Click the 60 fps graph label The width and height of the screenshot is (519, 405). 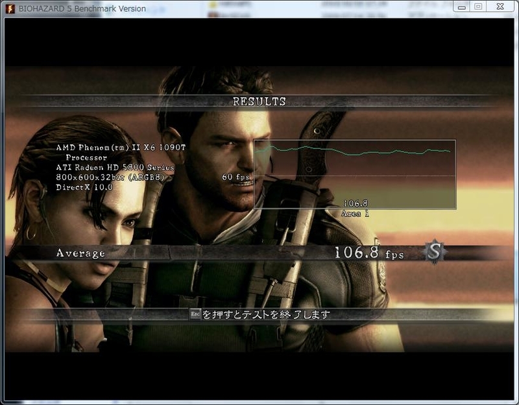[235, 177]
